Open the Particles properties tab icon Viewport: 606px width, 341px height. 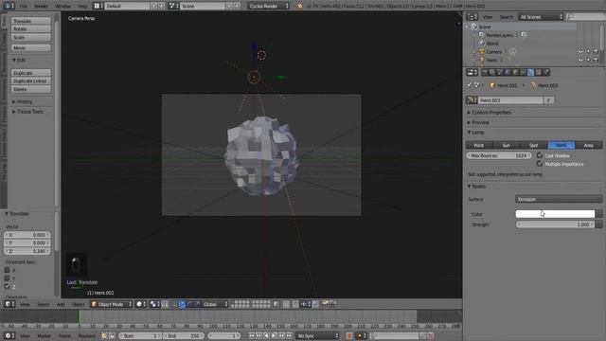546,72
